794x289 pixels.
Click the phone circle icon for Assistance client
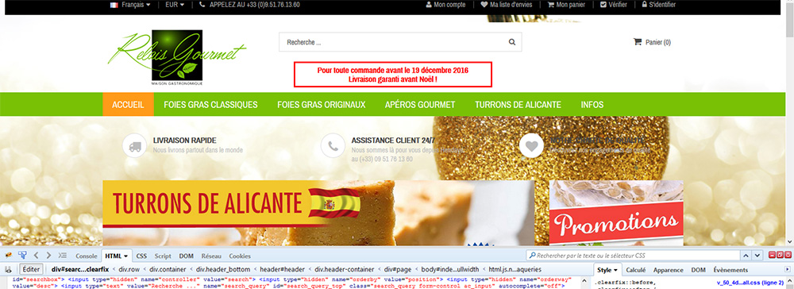[333, 146]
